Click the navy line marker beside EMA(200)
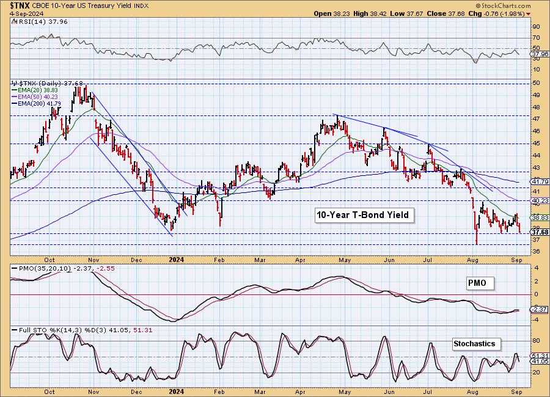This screenshot has height=397, width=550. pos(15,103)
